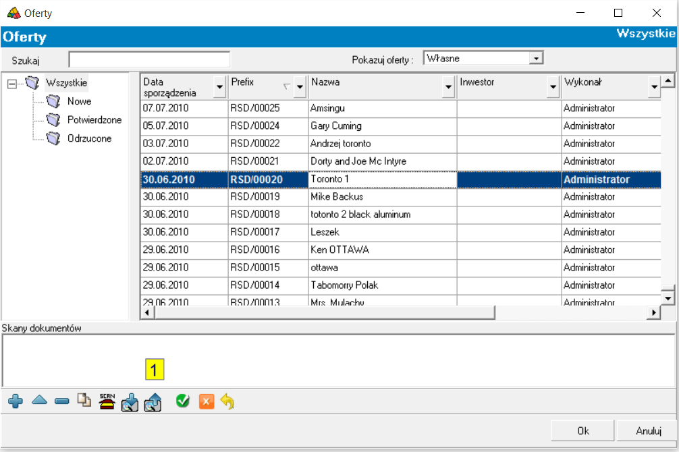Click the copy documents icon
The width and height of the screenshot is (679, 452).
(84, 401)
